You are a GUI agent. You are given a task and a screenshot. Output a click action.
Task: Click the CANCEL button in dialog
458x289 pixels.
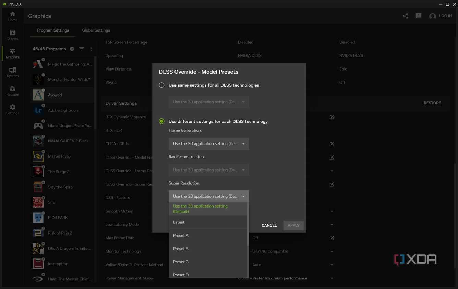click(269, 225)
